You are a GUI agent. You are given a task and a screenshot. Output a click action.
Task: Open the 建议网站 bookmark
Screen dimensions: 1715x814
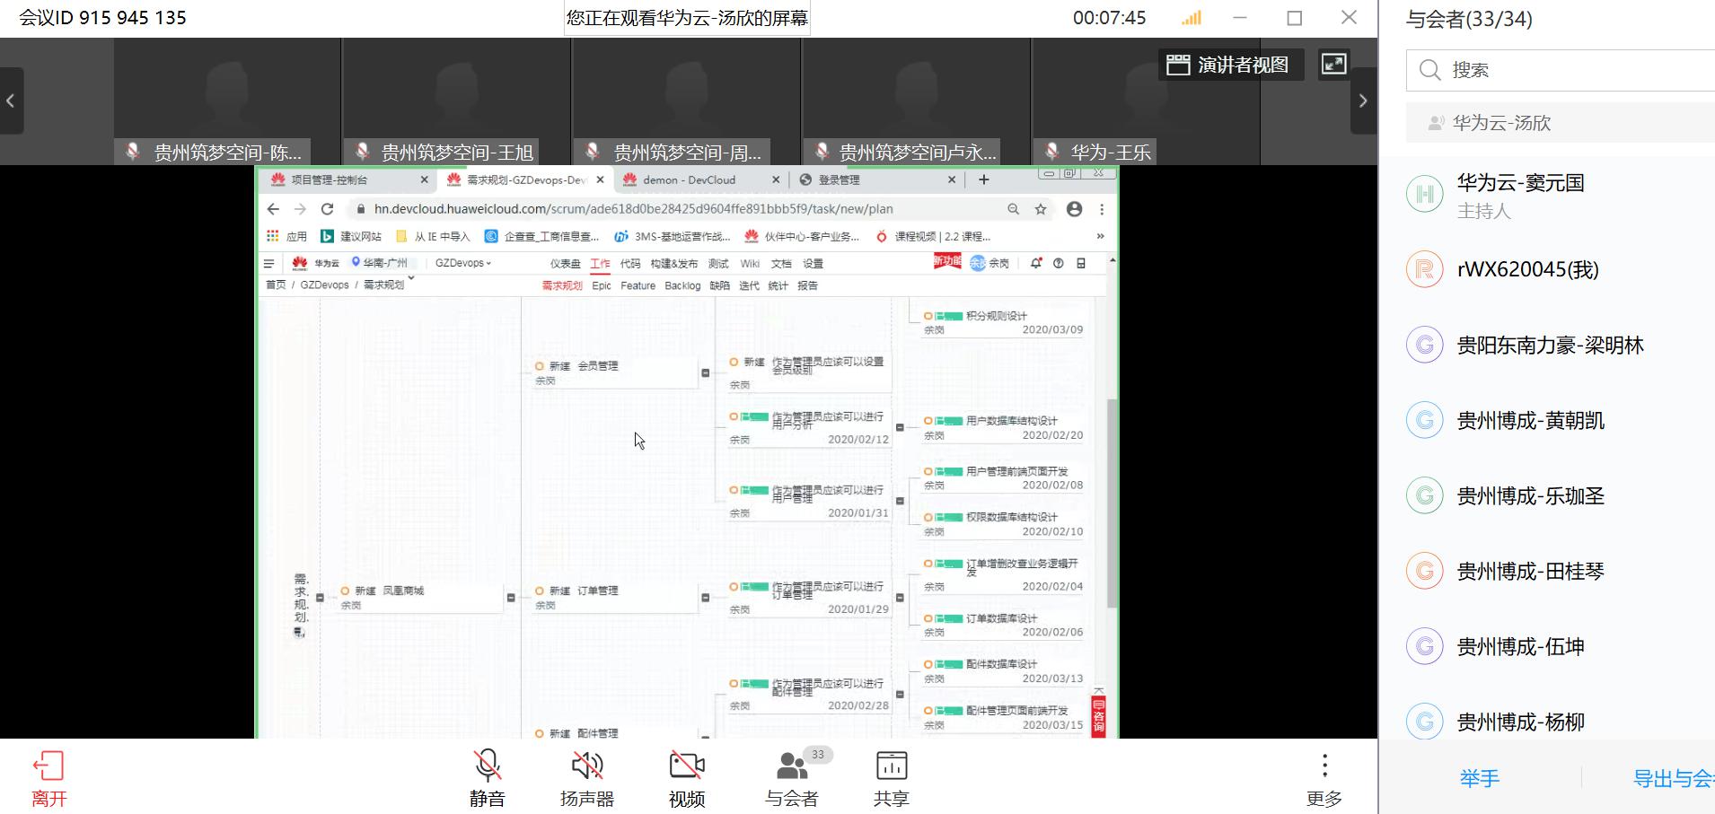point(351,236)
